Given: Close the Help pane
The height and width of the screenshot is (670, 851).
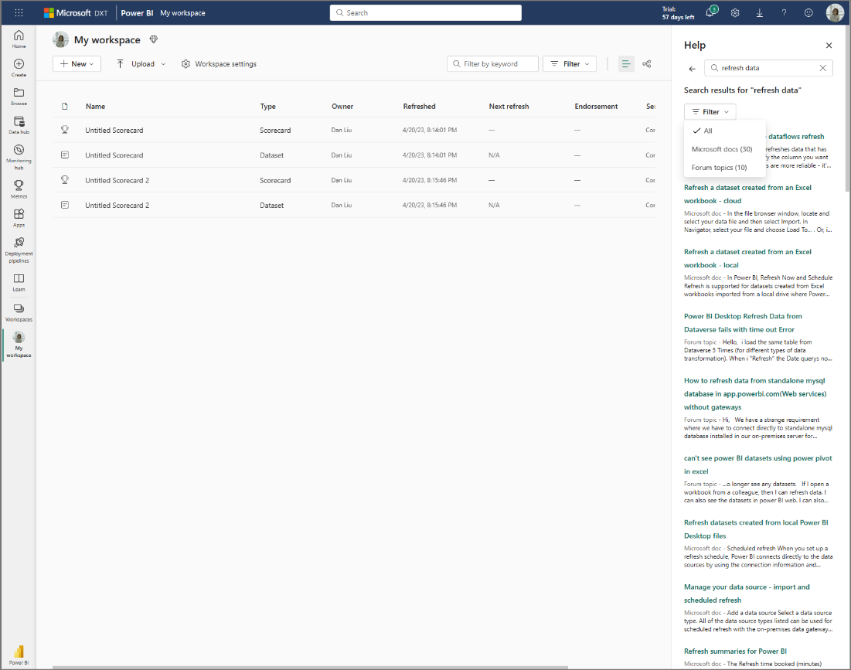Looking at the screenshot, I should pos(829,46).
